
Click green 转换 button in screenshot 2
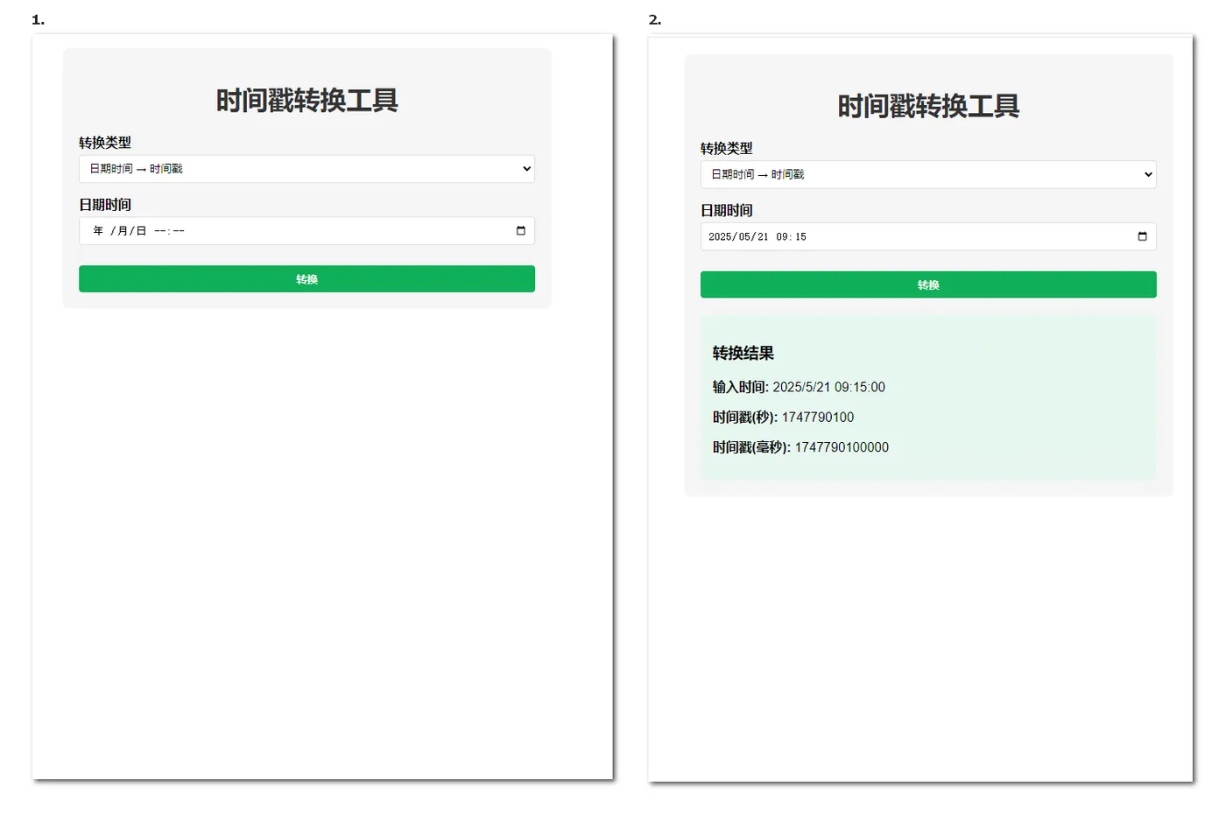[x=928, y=285]
